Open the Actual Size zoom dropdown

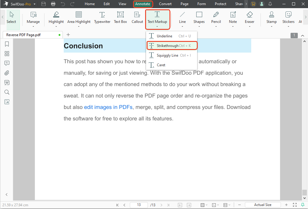point(263,205)
